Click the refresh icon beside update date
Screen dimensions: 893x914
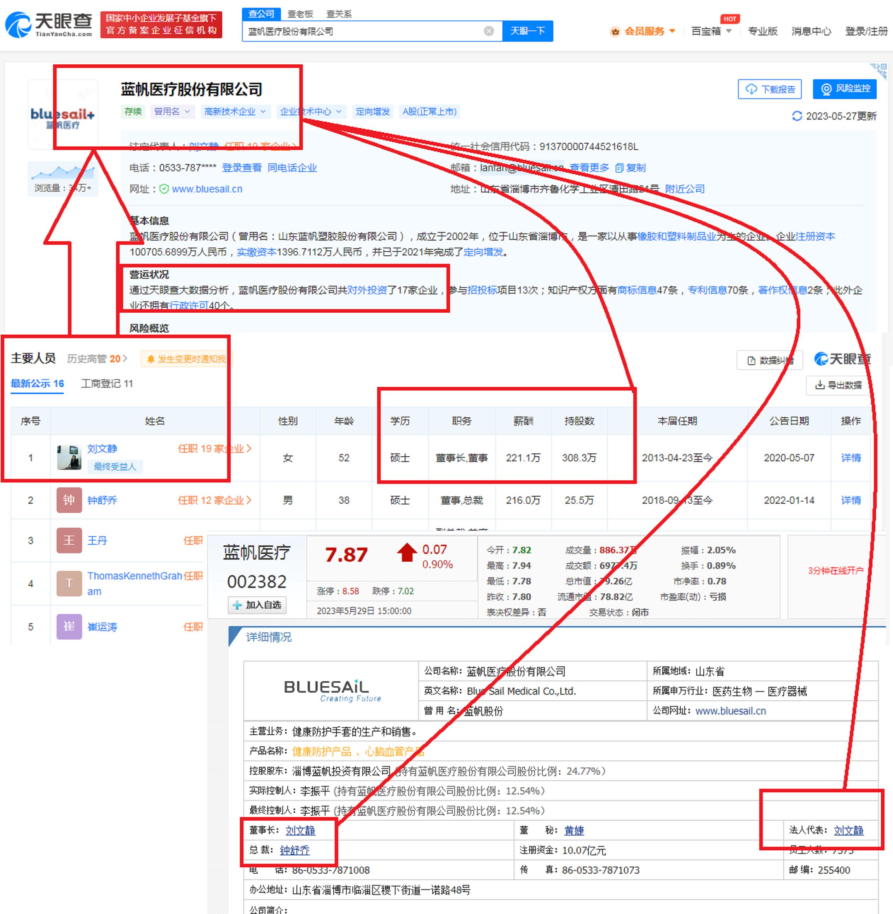pos(797,116)
